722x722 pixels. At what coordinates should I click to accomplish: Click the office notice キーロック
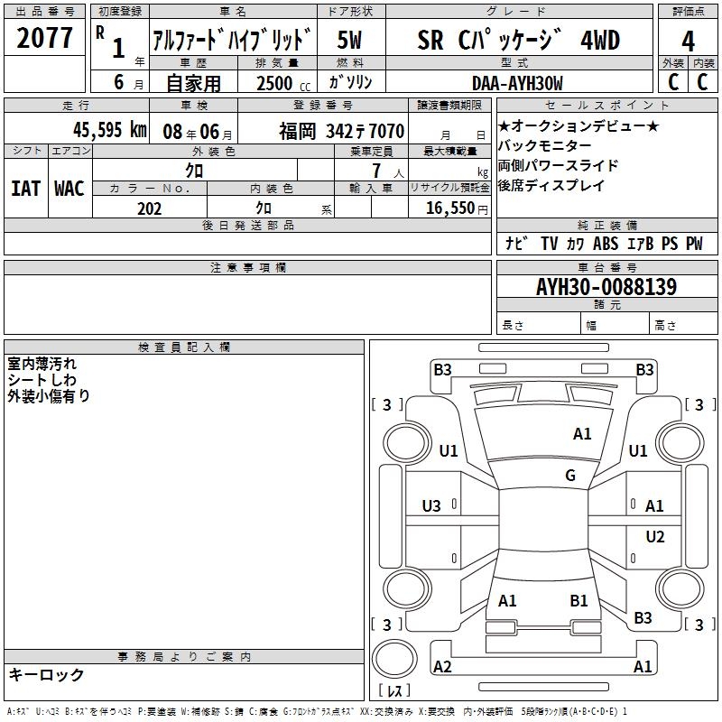(x=46, y=674)
